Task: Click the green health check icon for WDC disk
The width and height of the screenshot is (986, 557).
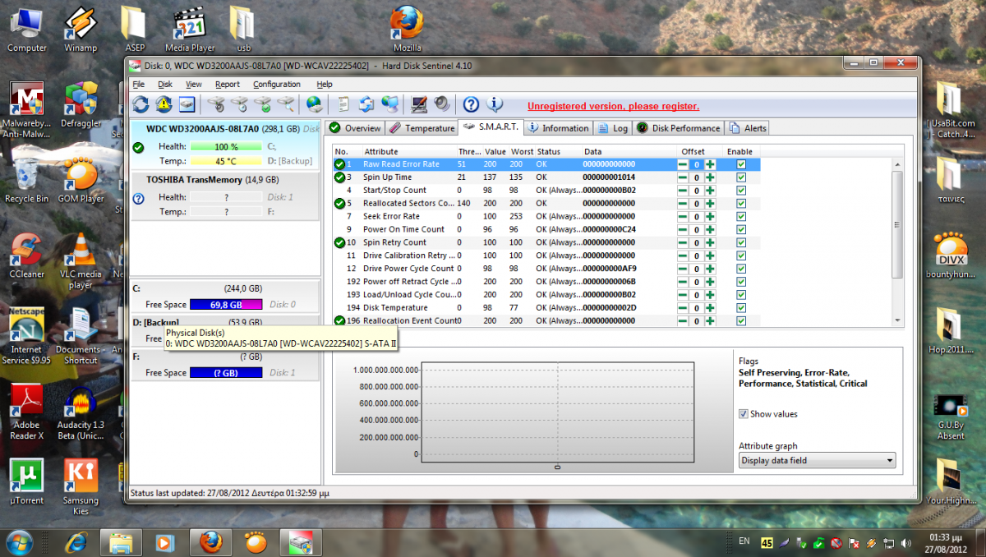Action: [138, 147]
